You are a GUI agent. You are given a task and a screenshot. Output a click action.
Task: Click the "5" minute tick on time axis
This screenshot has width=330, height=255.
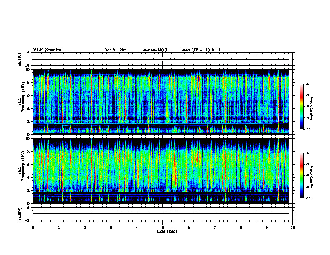(163, 227)
